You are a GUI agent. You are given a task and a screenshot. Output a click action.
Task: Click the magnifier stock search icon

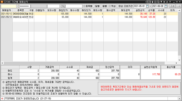(63, 6)
